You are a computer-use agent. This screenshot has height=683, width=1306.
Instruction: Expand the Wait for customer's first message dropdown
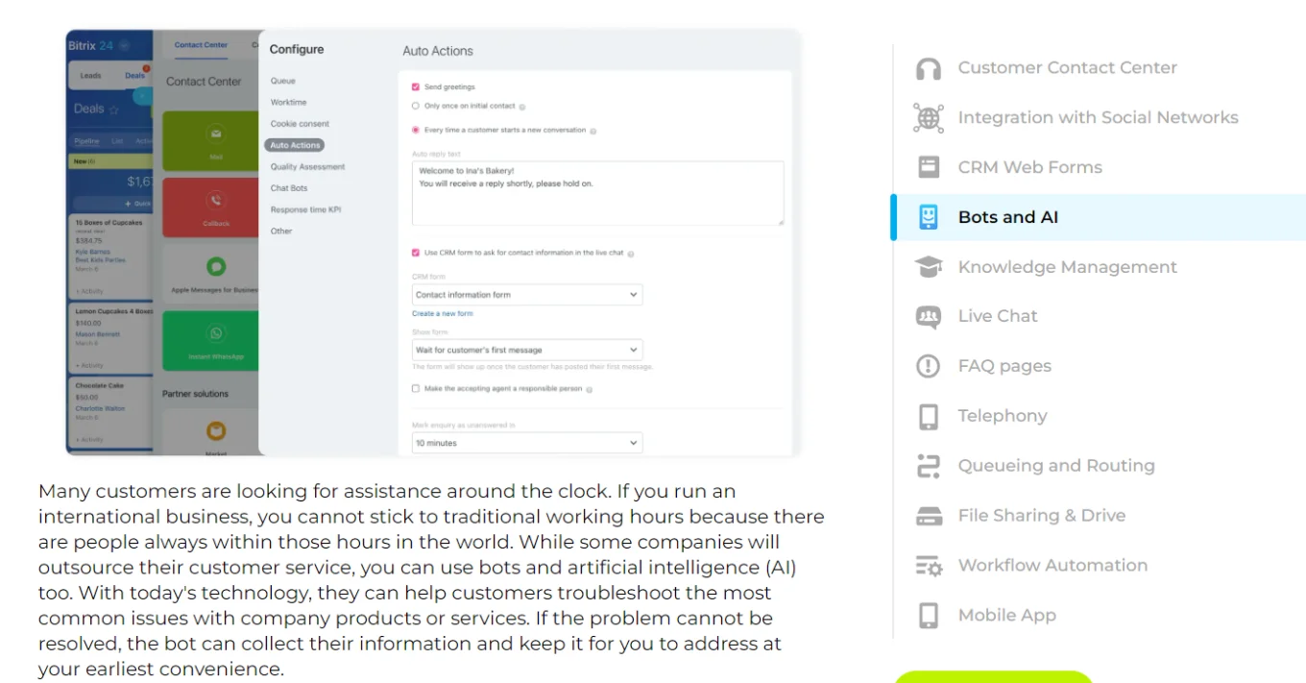coord(527,350)
